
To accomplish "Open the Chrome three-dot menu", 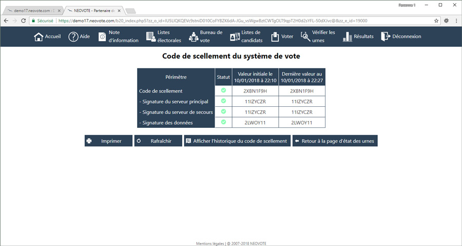I will (x=456, y=21).
